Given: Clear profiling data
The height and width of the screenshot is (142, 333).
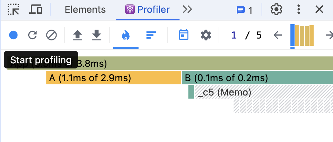Looking at the screenshot, I should (51, 35).
